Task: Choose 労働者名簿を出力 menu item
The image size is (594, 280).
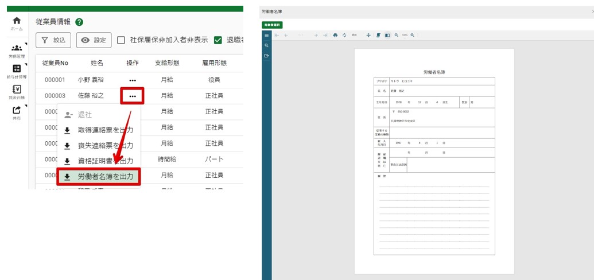Action: coord(99,177)
